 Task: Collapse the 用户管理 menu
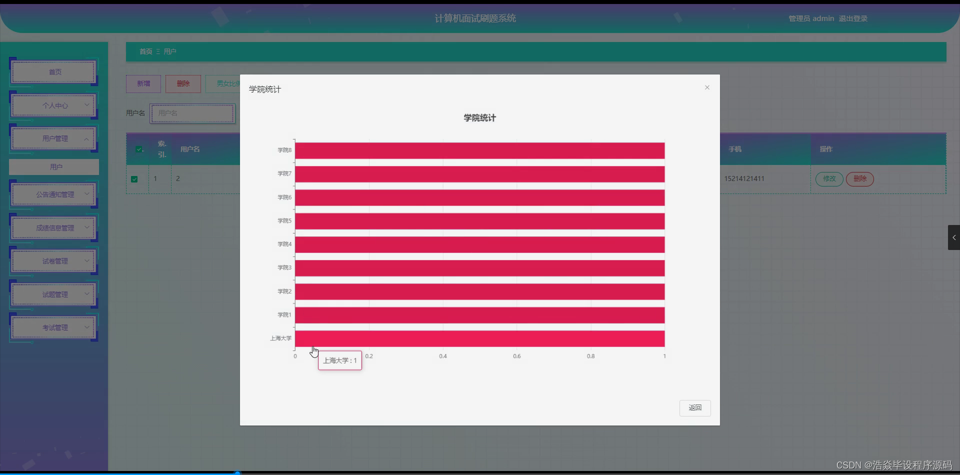[53, 138]
